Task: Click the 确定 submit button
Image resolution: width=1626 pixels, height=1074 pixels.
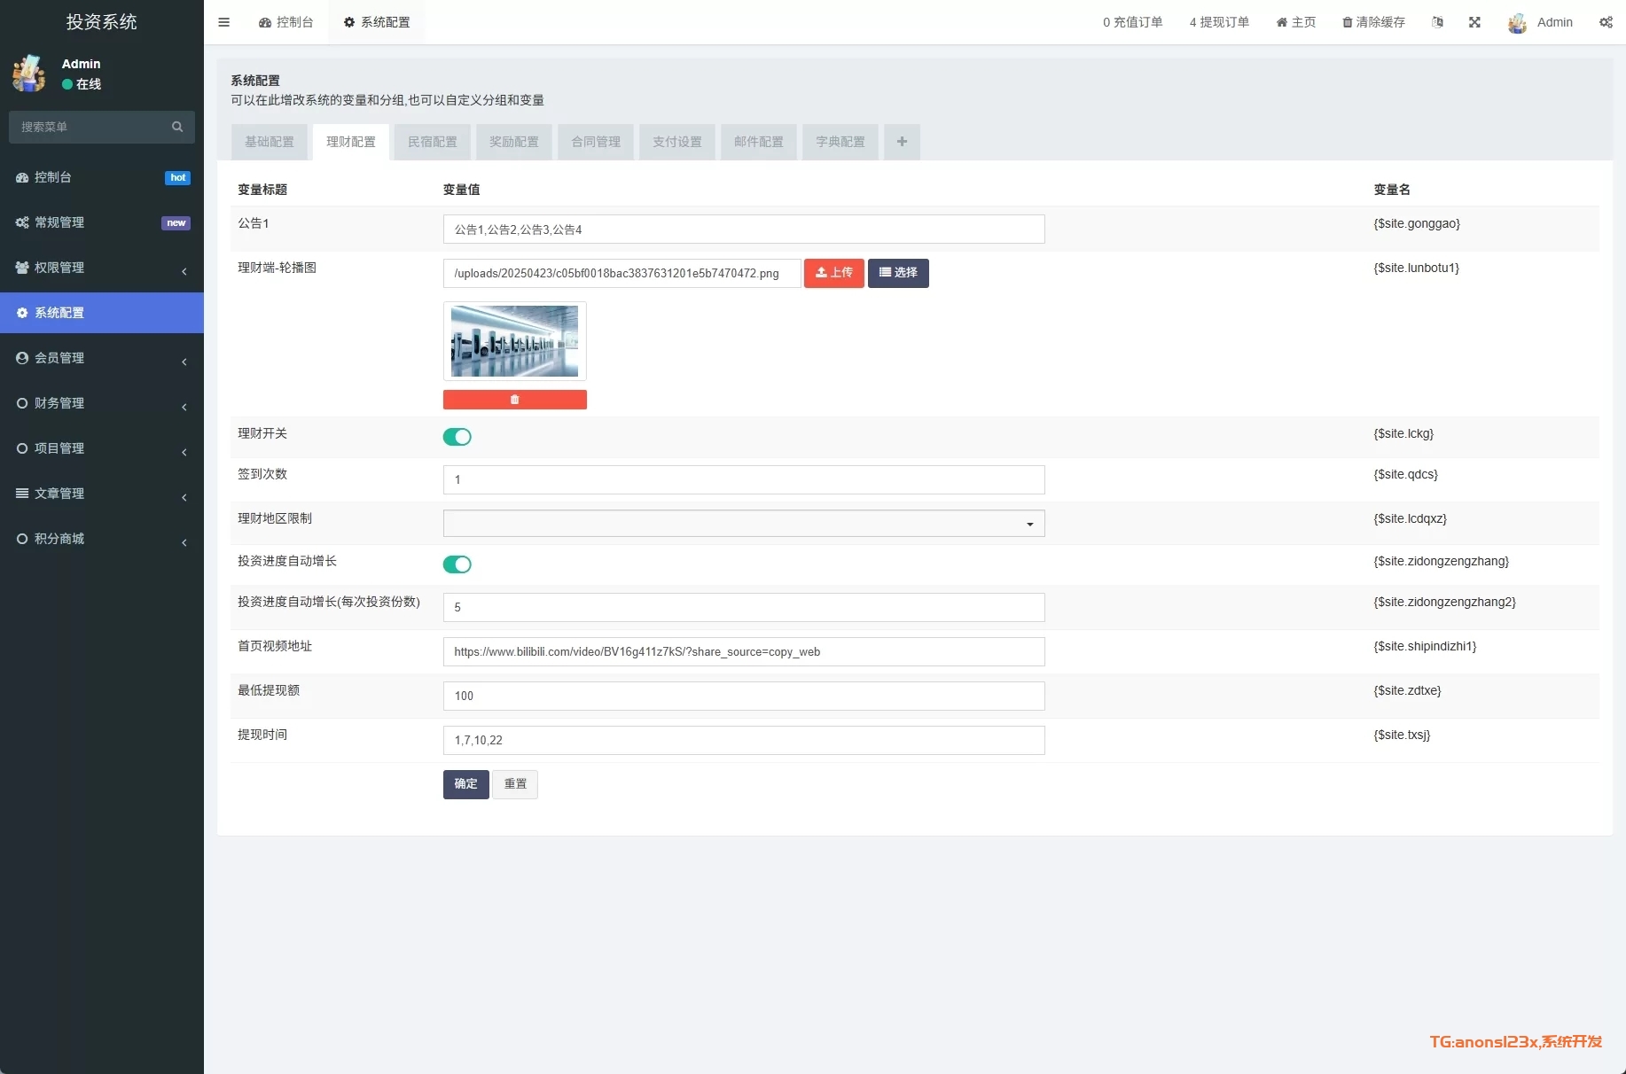Action: tap(465, 784)
